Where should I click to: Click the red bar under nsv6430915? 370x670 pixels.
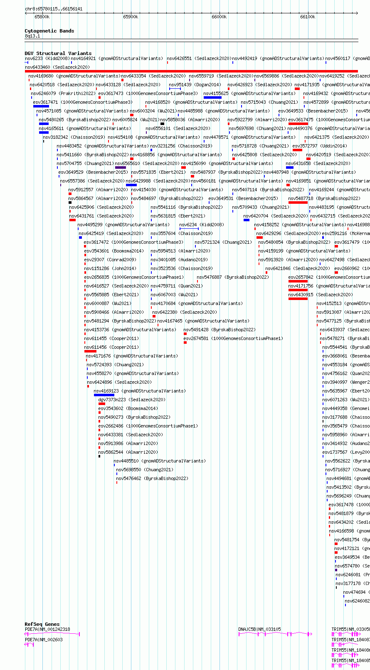pos(298,299)
